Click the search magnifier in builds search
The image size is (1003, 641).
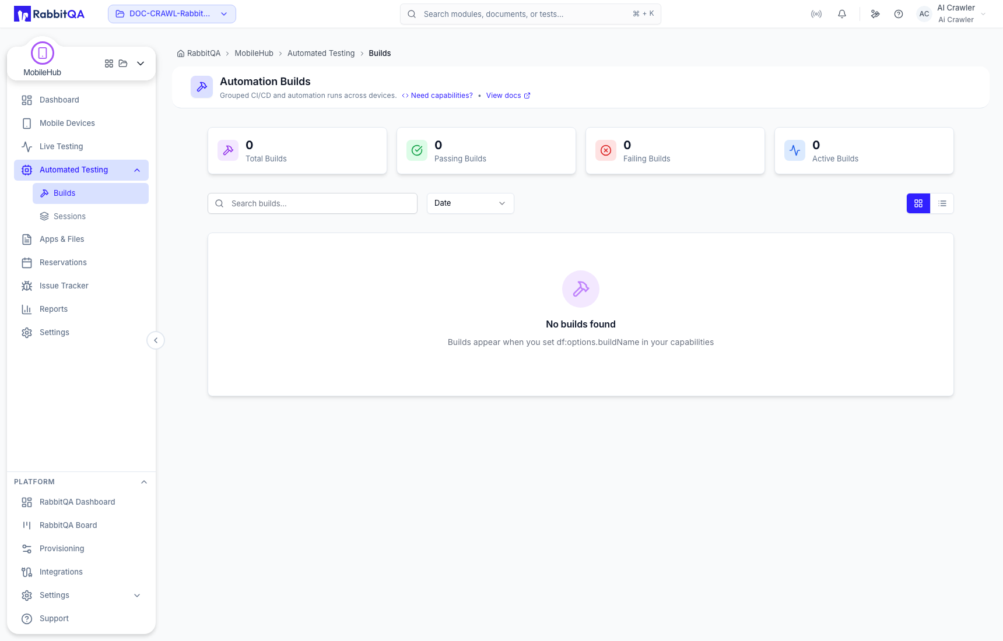219,203
